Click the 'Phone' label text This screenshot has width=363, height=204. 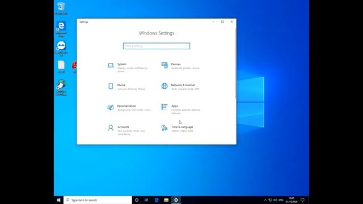click(x=121, y=85)
